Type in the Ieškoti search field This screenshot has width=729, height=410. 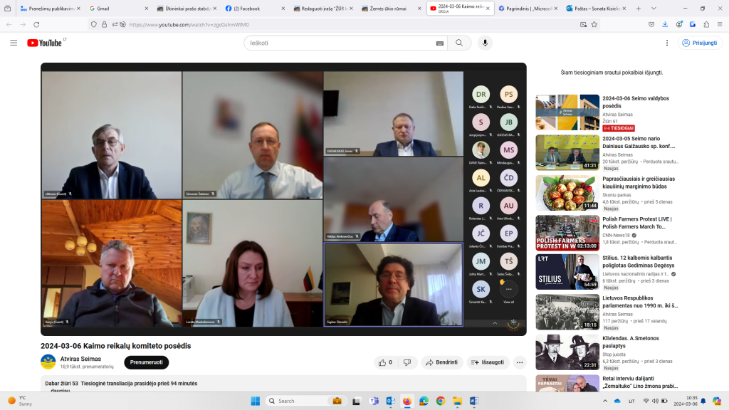(340, 43)
